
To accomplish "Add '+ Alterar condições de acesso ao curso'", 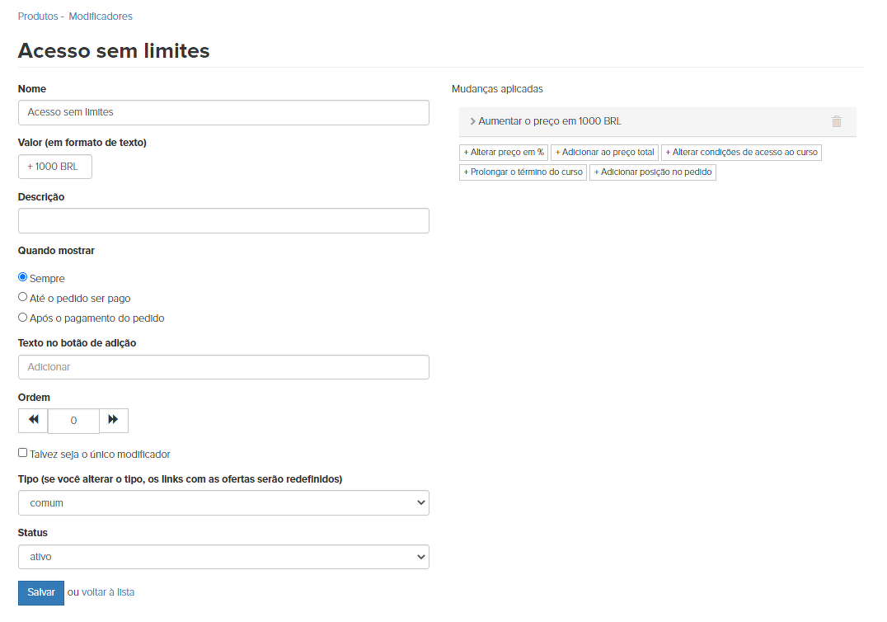I will click(x=741, y=153).
